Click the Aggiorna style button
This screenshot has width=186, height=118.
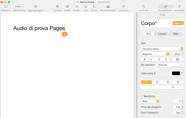(178, 23)
